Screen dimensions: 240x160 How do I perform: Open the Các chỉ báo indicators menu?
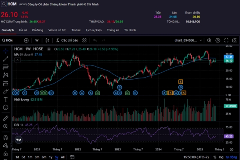(67, 40)
